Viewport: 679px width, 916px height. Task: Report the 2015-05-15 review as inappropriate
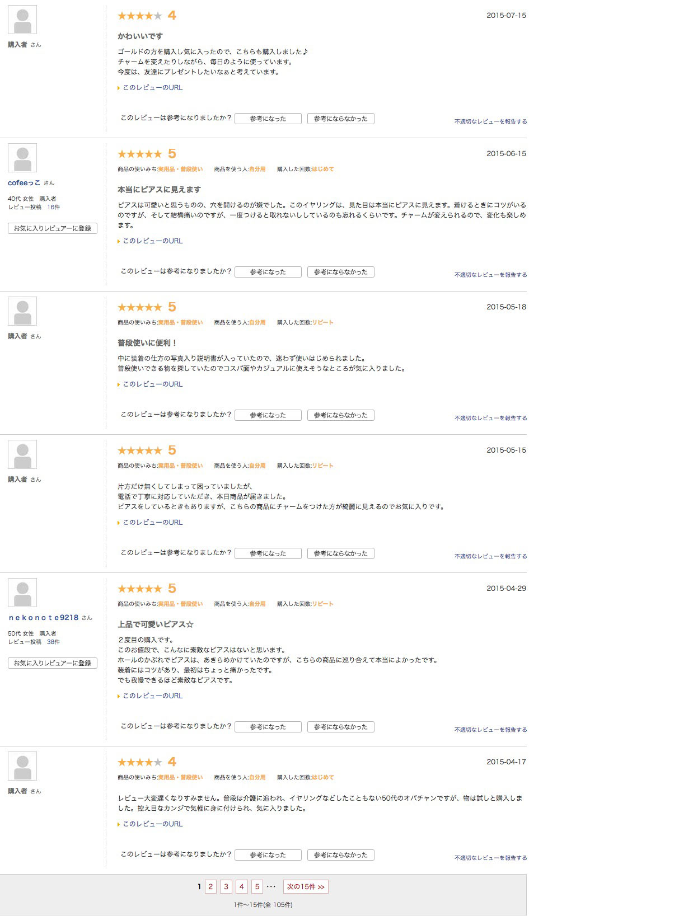tap(490, 556)
